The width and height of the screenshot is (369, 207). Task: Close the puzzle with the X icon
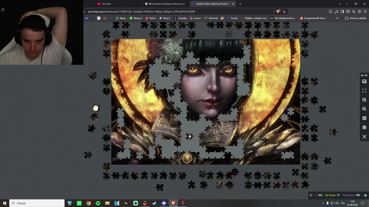pyautogui.click(x=364, y=137)
